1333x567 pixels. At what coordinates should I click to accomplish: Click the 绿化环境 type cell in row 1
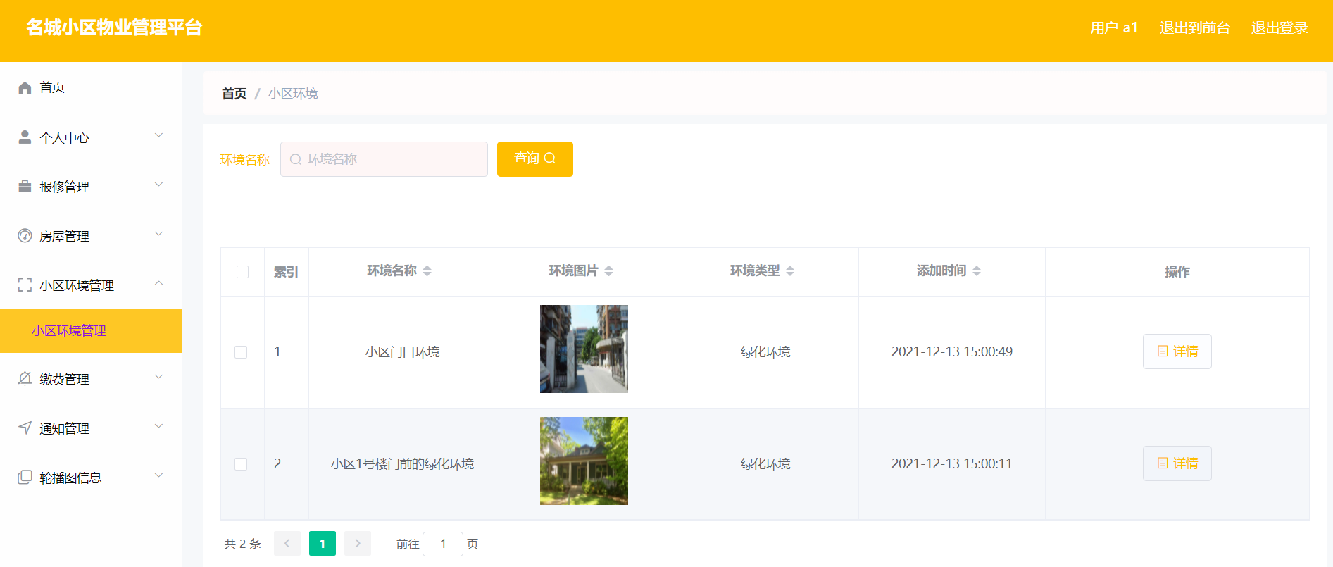pyautogui.click(x=765, y=351)
